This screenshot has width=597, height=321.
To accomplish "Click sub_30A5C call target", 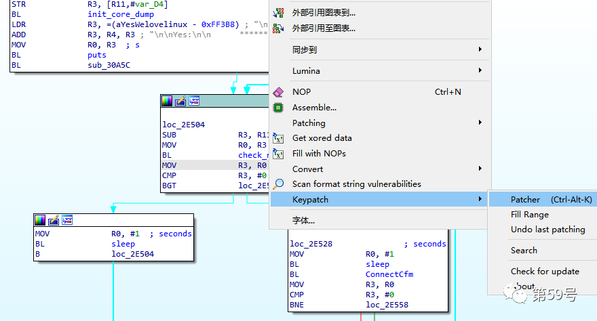I will [x=109, y=65].
